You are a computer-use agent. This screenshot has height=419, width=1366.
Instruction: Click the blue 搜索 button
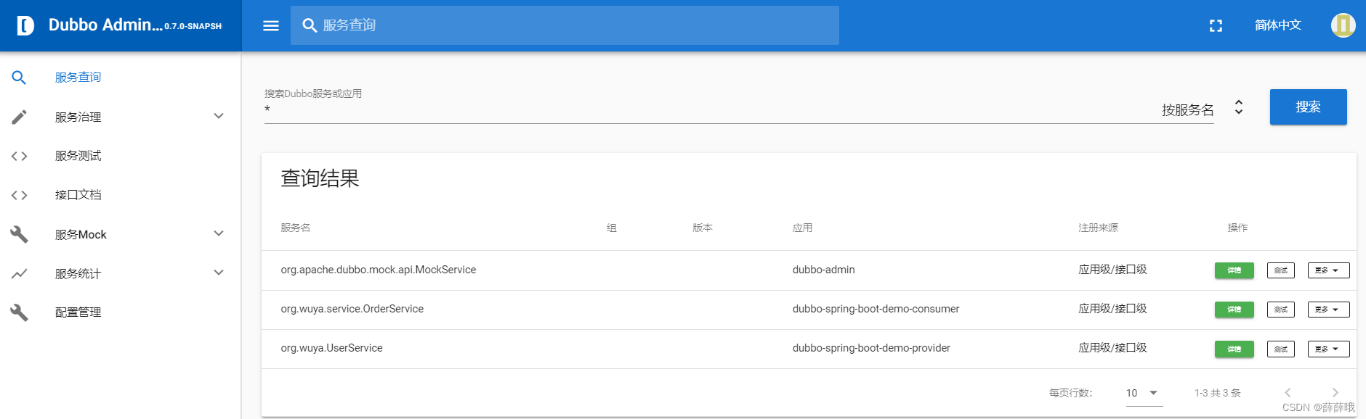click(x=1308, y=107)
